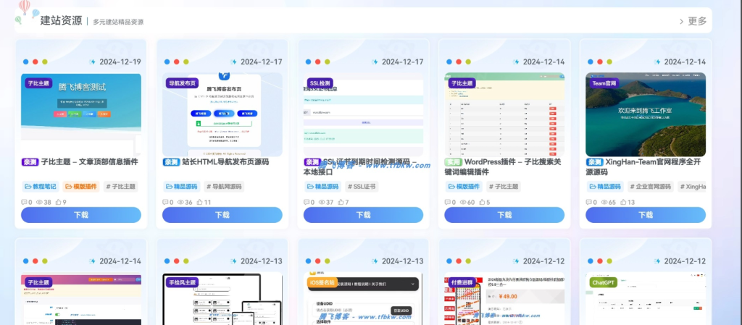Open thumbnail of 子比搜索关键词 table card
The width and height of the screenshot is (742, 325).
(504, 114)
